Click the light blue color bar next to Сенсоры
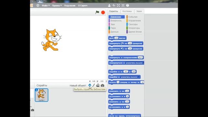 coord(127,24)
